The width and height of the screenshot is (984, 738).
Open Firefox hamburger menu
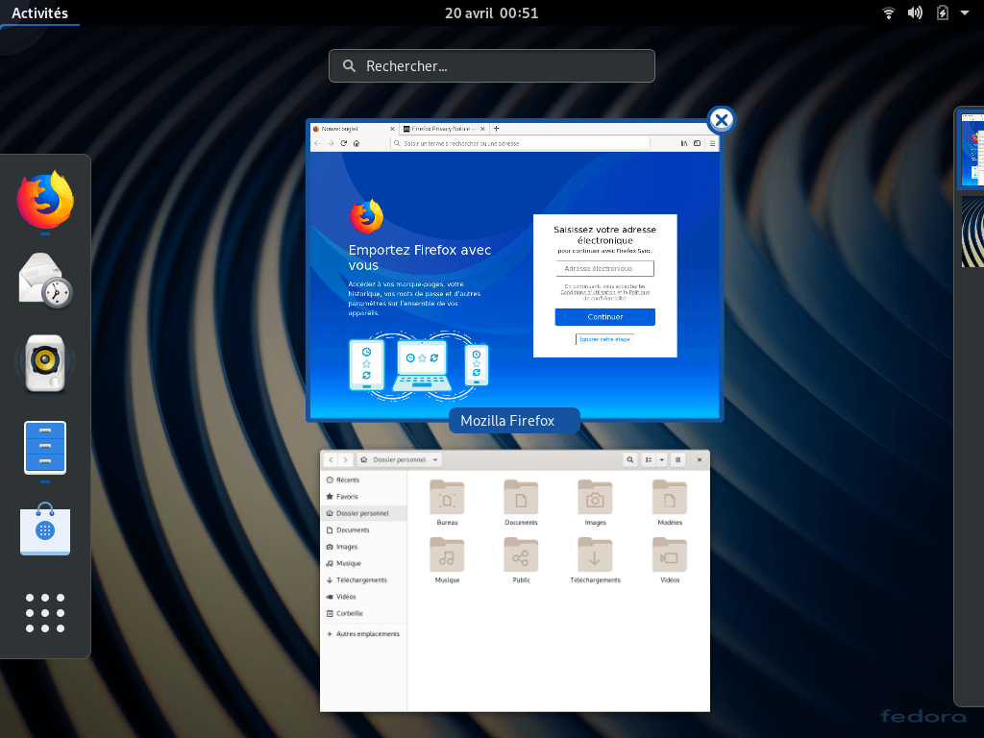coord(712,144)
